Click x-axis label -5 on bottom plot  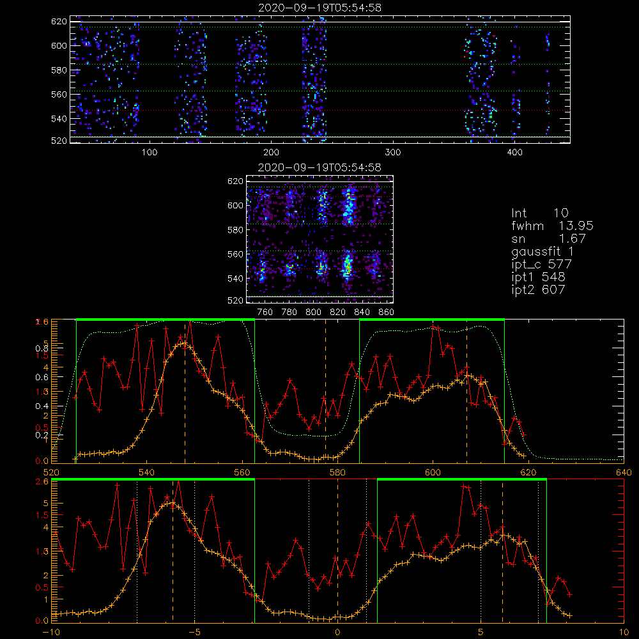click(x=194, y=633)
